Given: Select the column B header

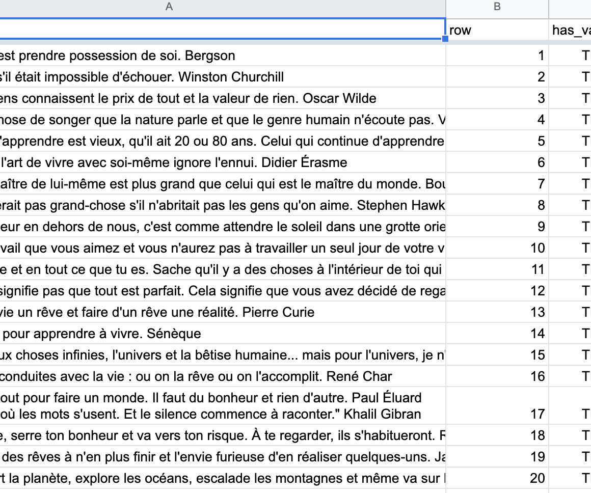Looking at the screenshot, I should (x=497, y=7).
